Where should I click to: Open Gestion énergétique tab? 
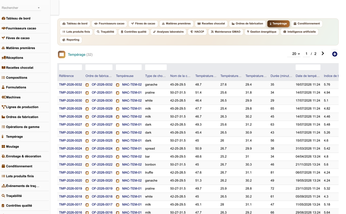tap(262, 32)
